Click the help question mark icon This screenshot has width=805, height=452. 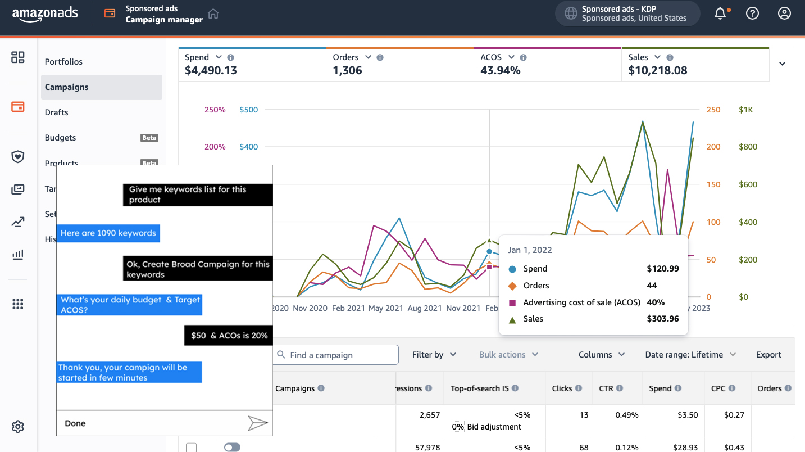[x=752, y=13]
